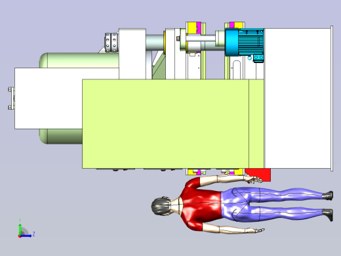Select the Z axis label of the triad
Screen dimensions: 341x256
pyautogui.click(x=34, y=234)
